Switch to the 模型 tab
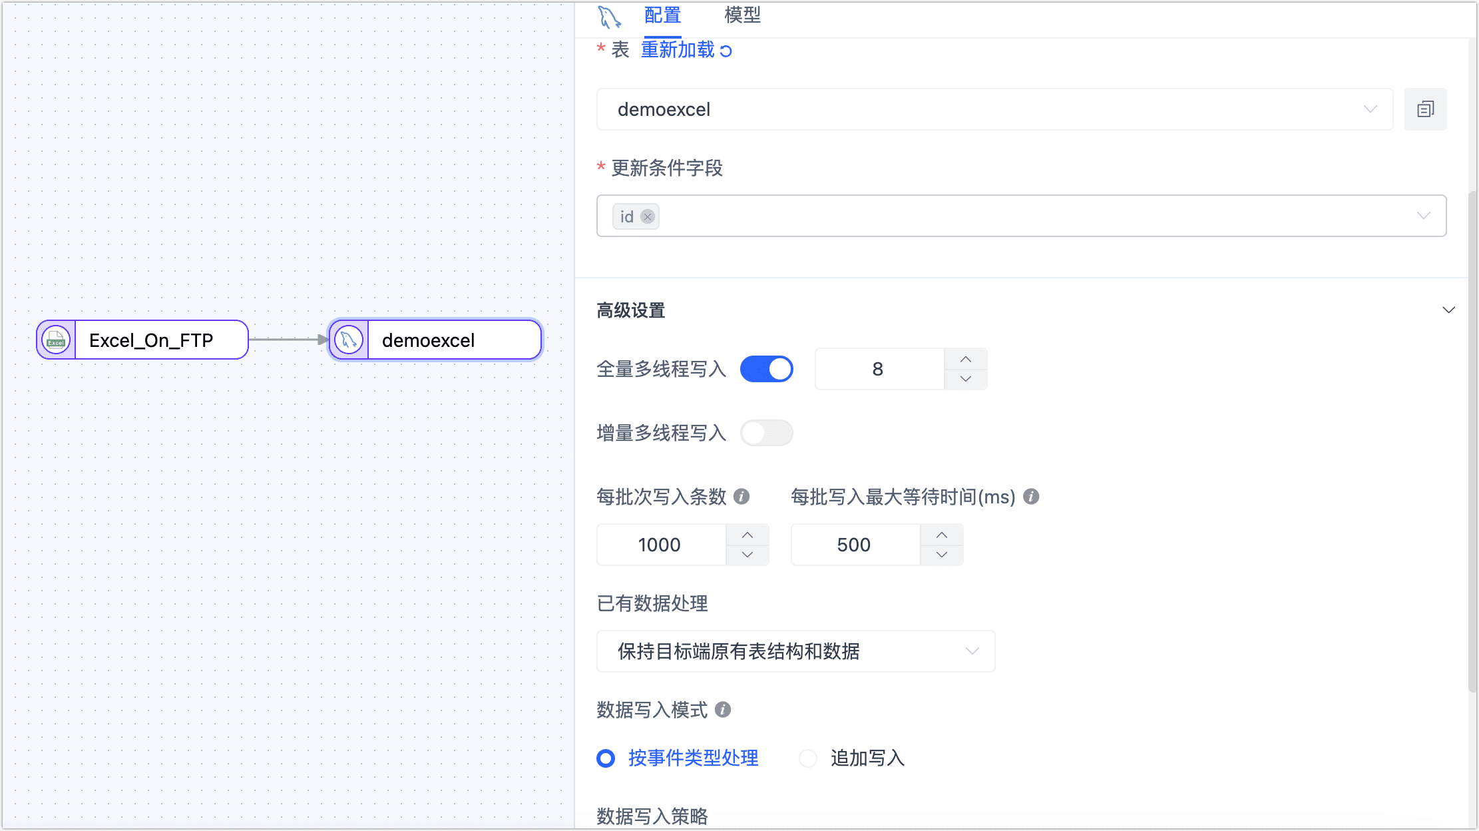The width and height of the screenshot is (1479, 831). pos(741,15)
